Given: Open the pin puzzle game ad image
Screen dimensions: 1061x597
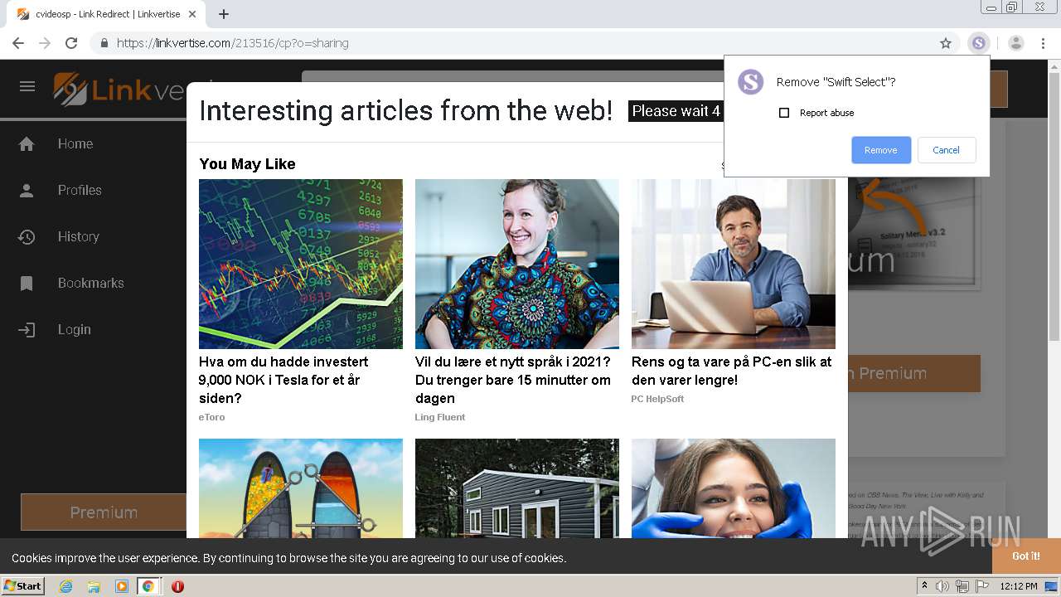Looking at the screenshot, I should coord(301,488).
